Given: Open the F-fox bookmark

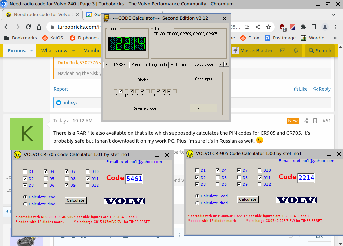Looking at the screenshot, I should [x=250, y=38].
